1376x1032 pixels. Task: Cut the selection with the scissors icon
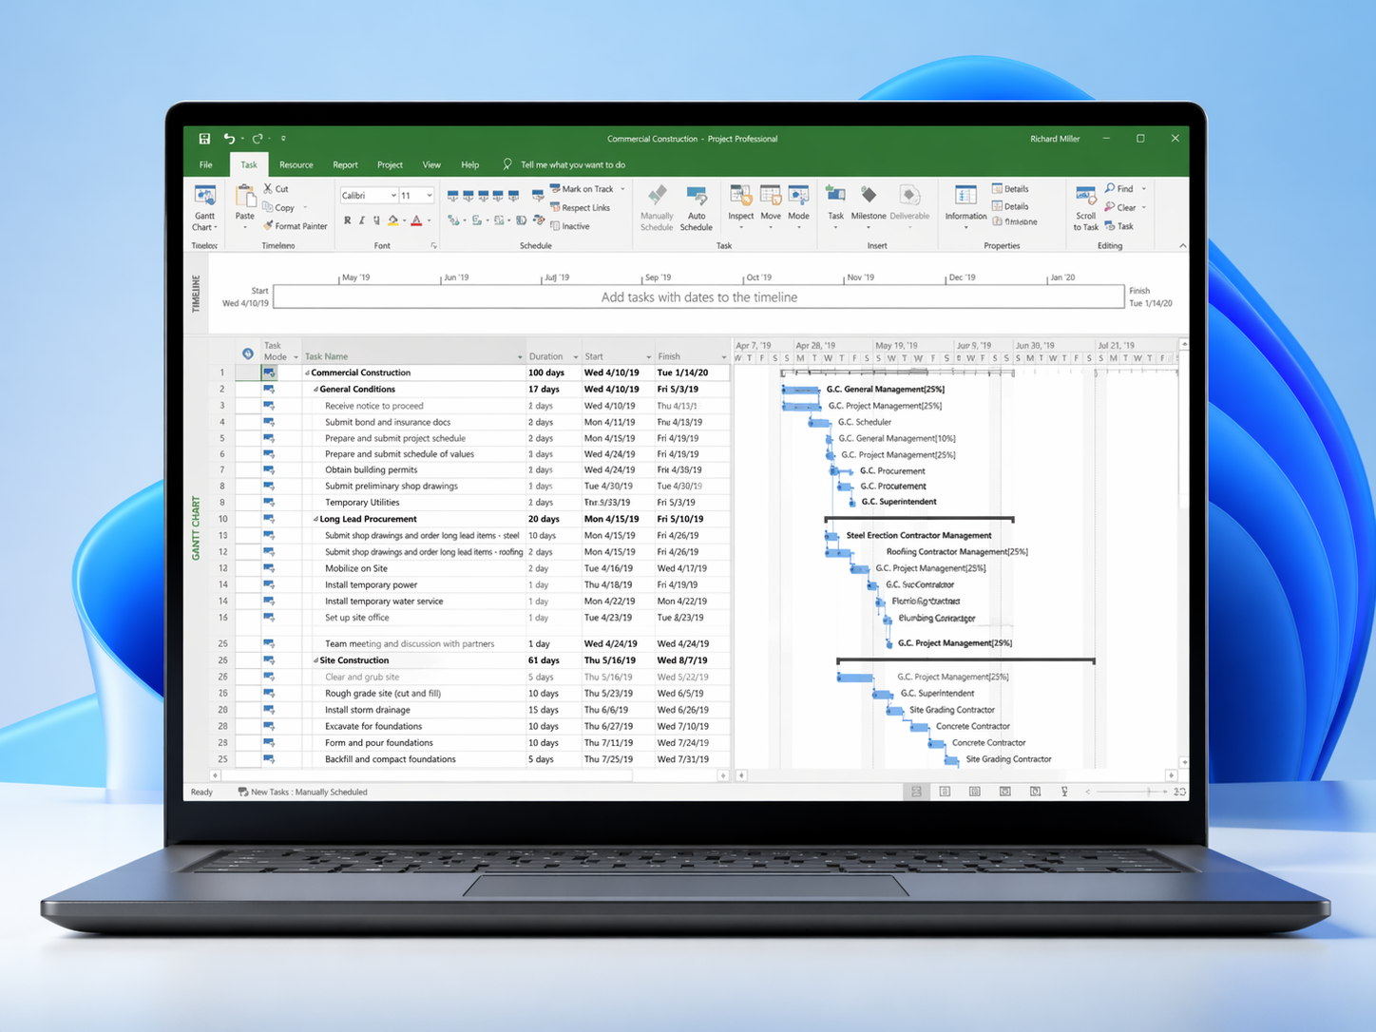[x=269, y=189]
